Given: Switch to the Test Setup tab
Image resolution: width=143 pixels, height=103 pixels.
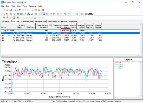Looking at the screenshot, I should point(5,22).
